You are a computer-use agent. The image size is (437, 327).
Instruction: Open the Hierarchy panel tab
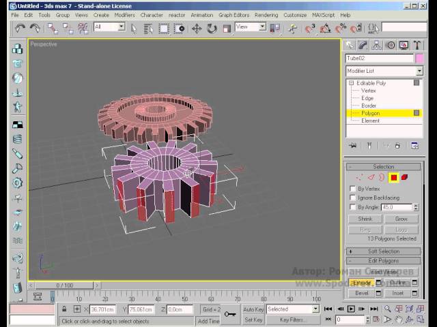pyautogui.click(x=378, y=45)
